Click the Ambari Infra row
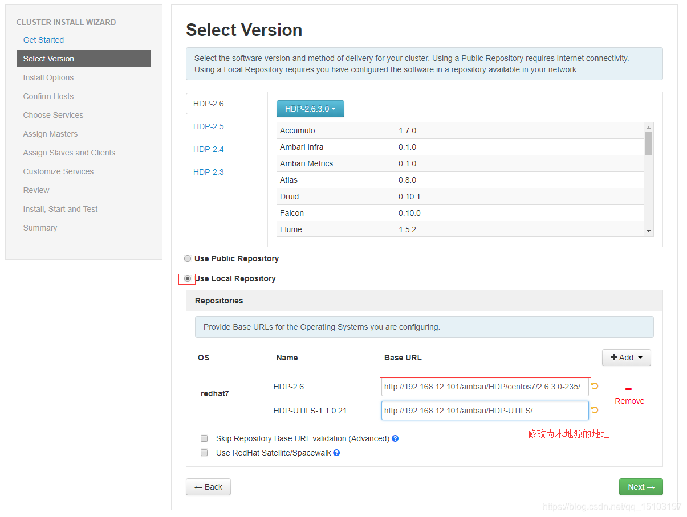This screenshot has height=517, width=687. coord(460,147)
